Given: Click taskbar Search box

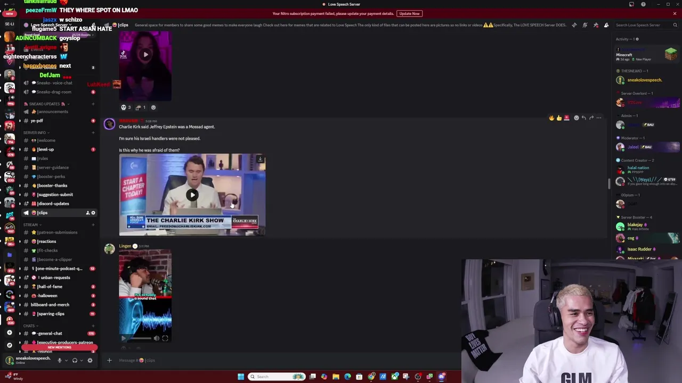Looking at the screenshot, I should click(x=277, y=377).
